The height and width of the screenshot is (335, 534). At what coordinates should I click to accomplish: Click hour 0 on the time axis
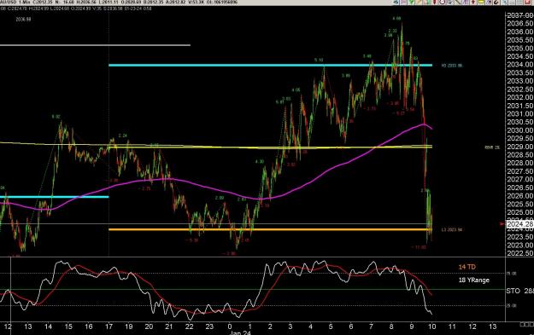coord(230,326)
